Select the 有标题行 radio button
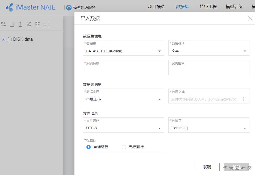The width and height of the screenshot is (255, 175). tap(89, 147)
